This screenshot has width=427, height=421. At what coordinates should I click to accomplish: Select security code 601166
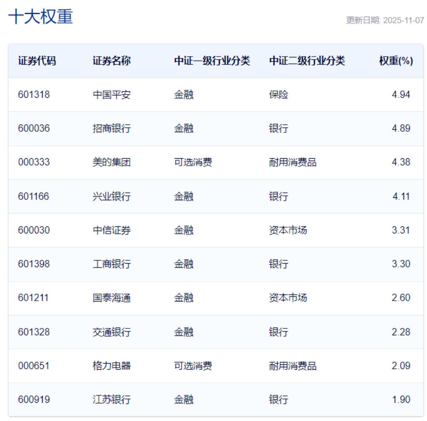34,197
